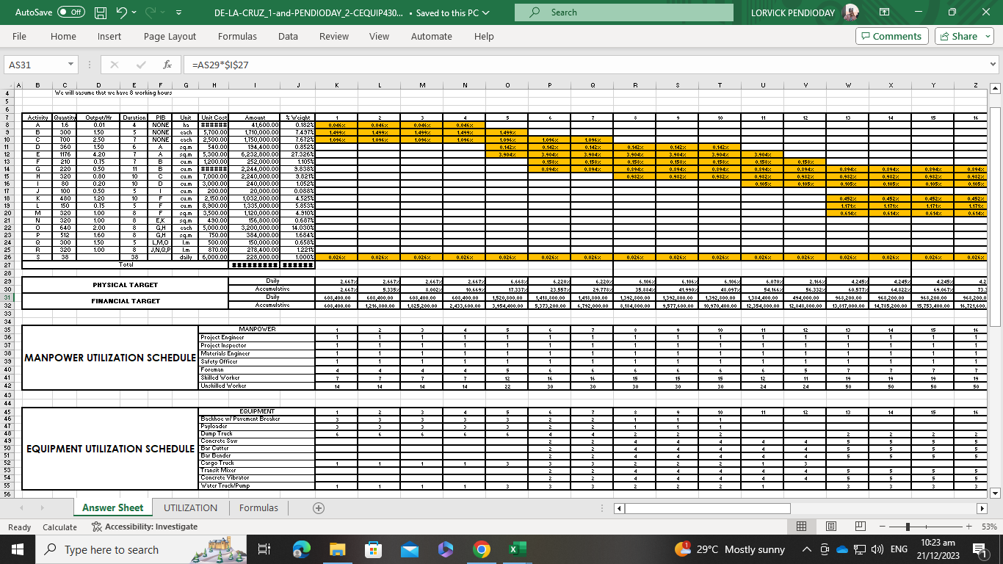The height and width of the screenshot is (564, 1003).
Task: Click the FINANCIAL TARGET cell
Action: point(125,301)
